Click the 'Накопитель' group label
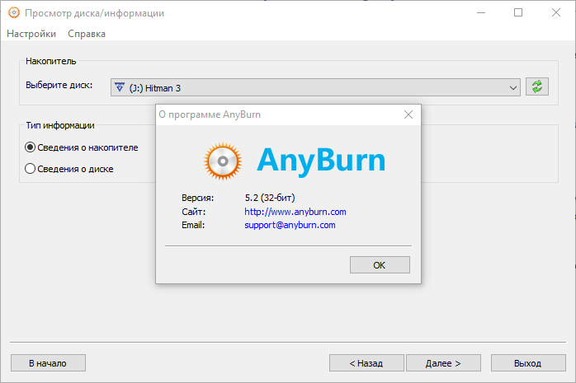Image resolution: width=576 pixels, height=383 pixels. coord(50,61)
